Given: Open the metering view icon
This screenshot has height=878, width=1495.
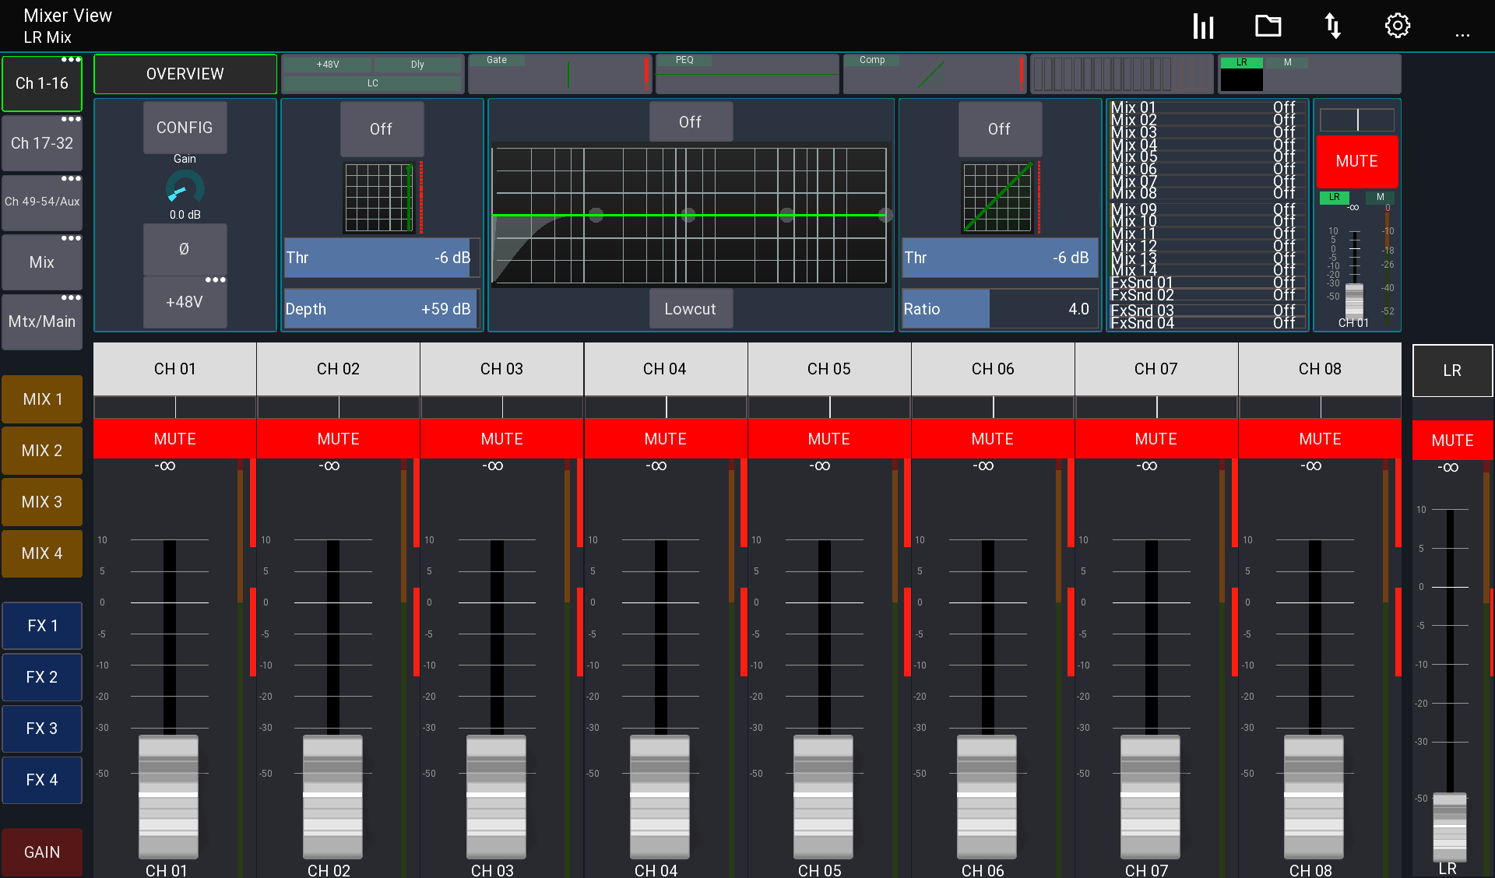Looking at the screenshot, I should tap(1203, 25).
